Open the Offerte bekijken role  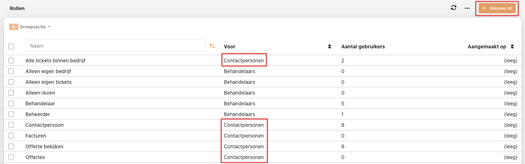pos(44,146)
